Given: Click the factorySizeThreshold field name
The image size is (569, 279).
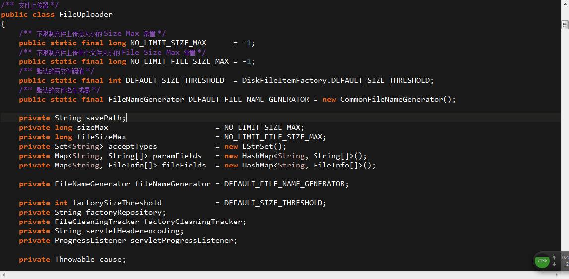Looking at the screenshot, I should tap(117, 203).
